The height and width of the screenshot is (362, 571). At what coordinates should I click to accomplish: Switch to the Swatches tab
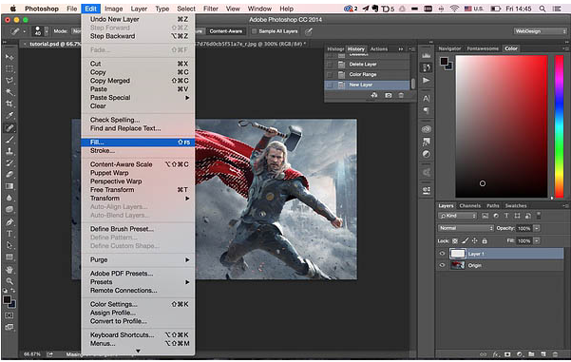coord(516,206)
